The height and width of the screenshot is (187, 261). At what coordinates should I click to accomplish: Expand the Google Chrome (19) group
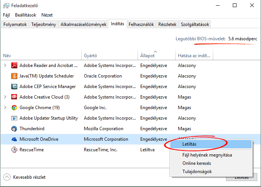pos(5,108)
